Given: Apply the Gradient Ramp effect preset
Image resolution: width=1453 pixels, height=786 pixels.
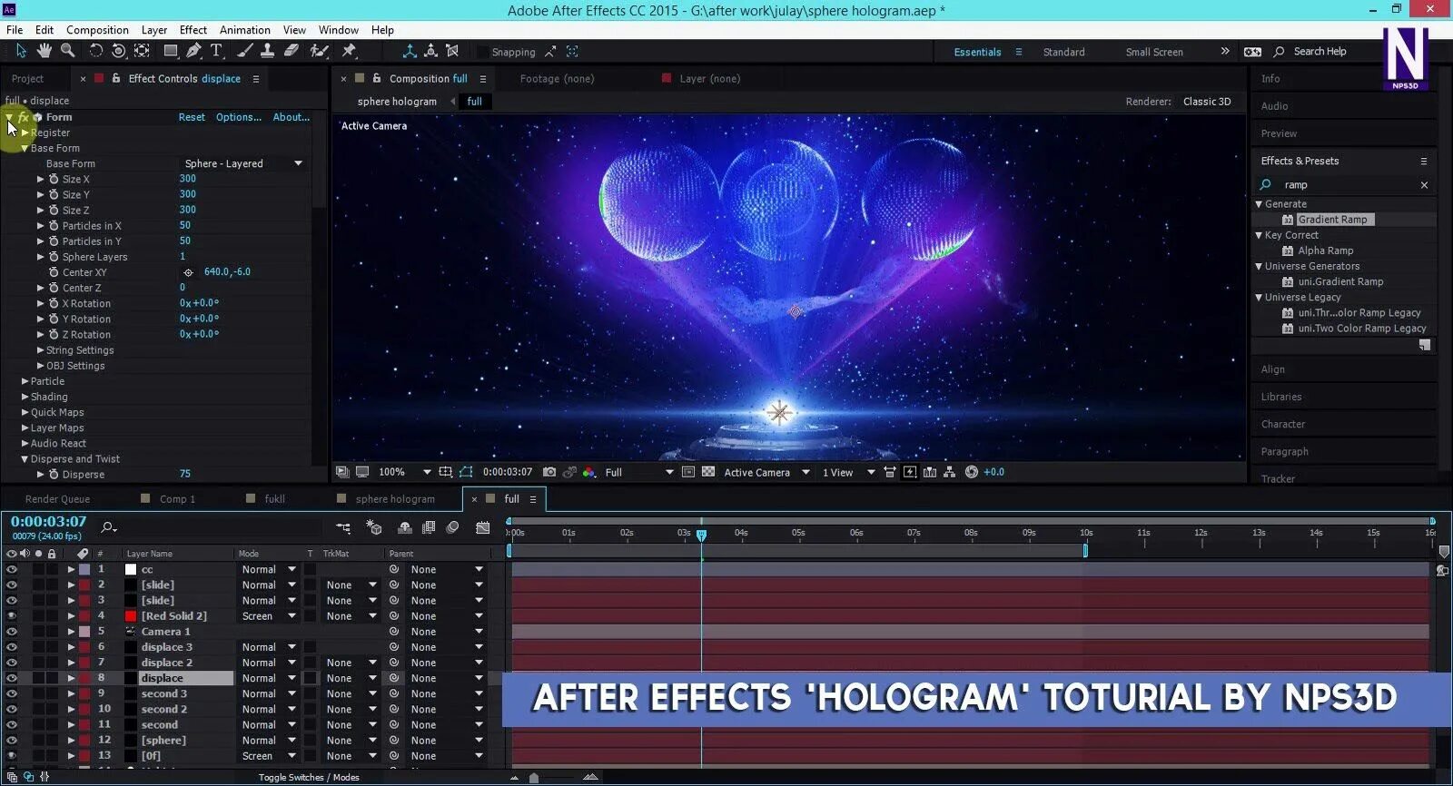Looking at the screenshot, I should [x=1332, y=220].
